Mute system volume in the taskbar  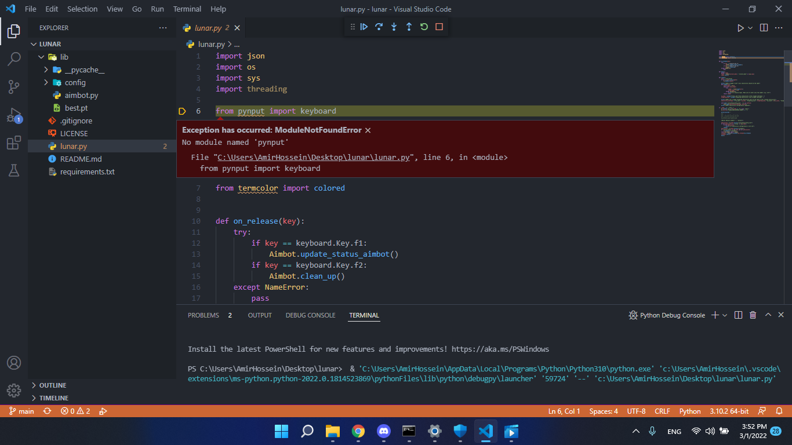[709, 431]
